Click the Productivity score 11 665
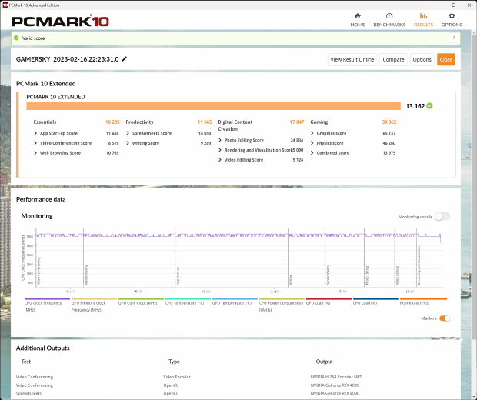 coord(205,122)
